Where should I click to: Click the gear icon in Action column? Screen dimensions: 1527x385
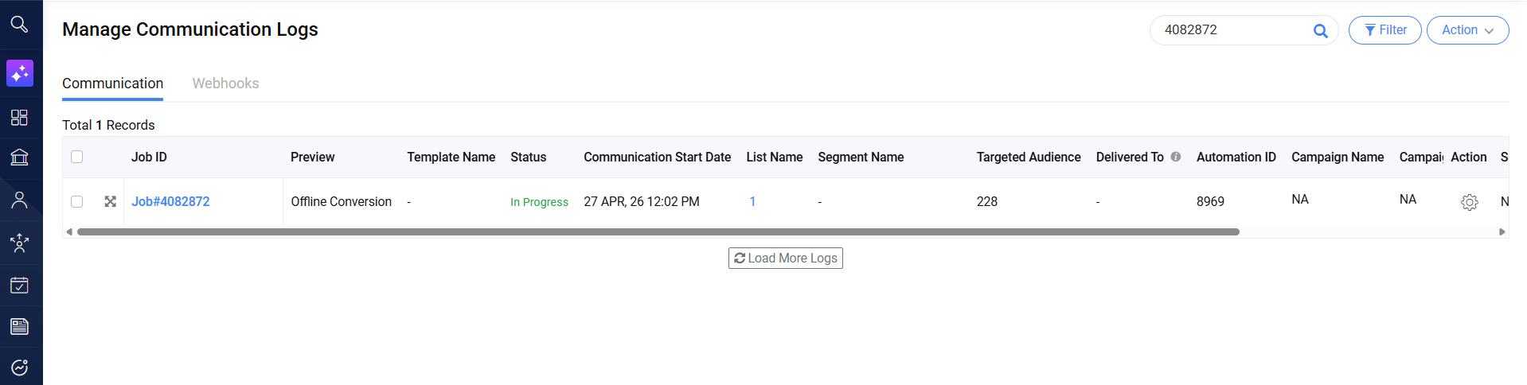click(1469, 202)
